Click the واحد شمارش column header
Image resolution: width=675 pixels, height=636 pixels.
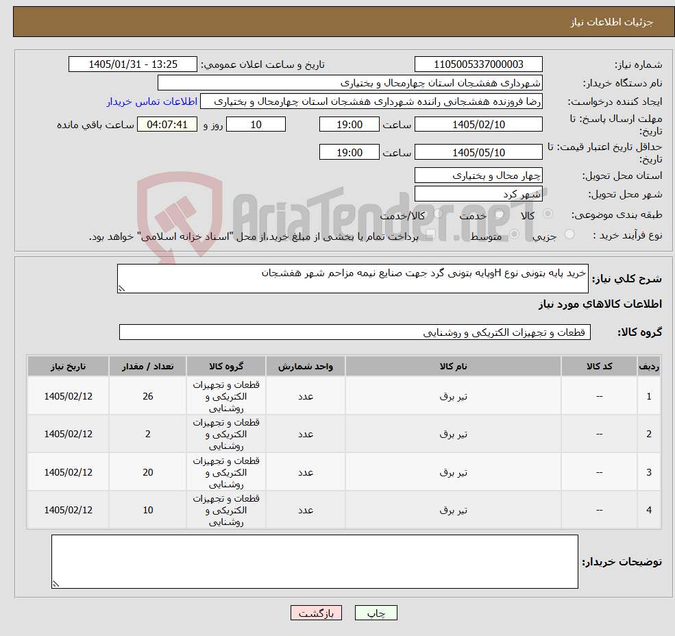tap(306, 367)
